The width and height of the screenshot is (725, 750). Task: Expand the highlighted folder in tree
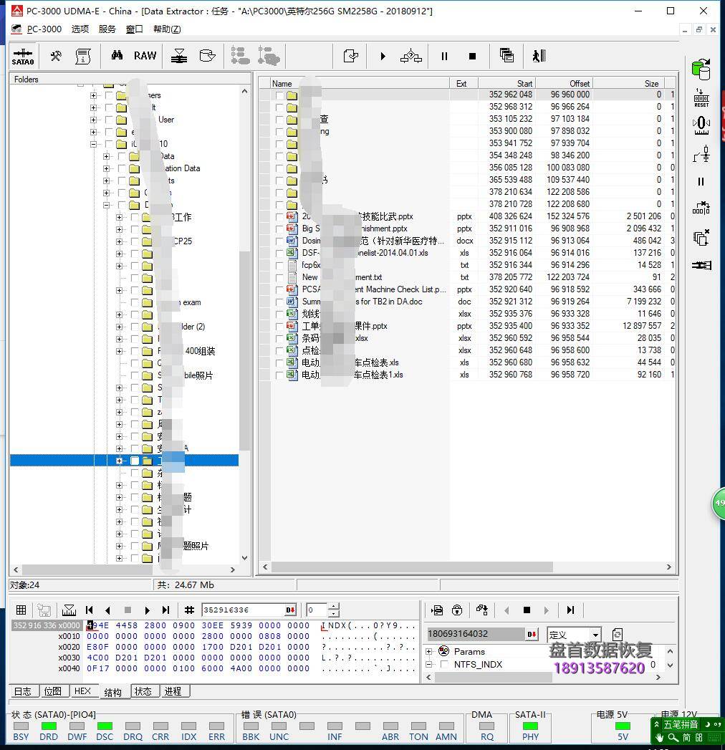click(119, 461)
